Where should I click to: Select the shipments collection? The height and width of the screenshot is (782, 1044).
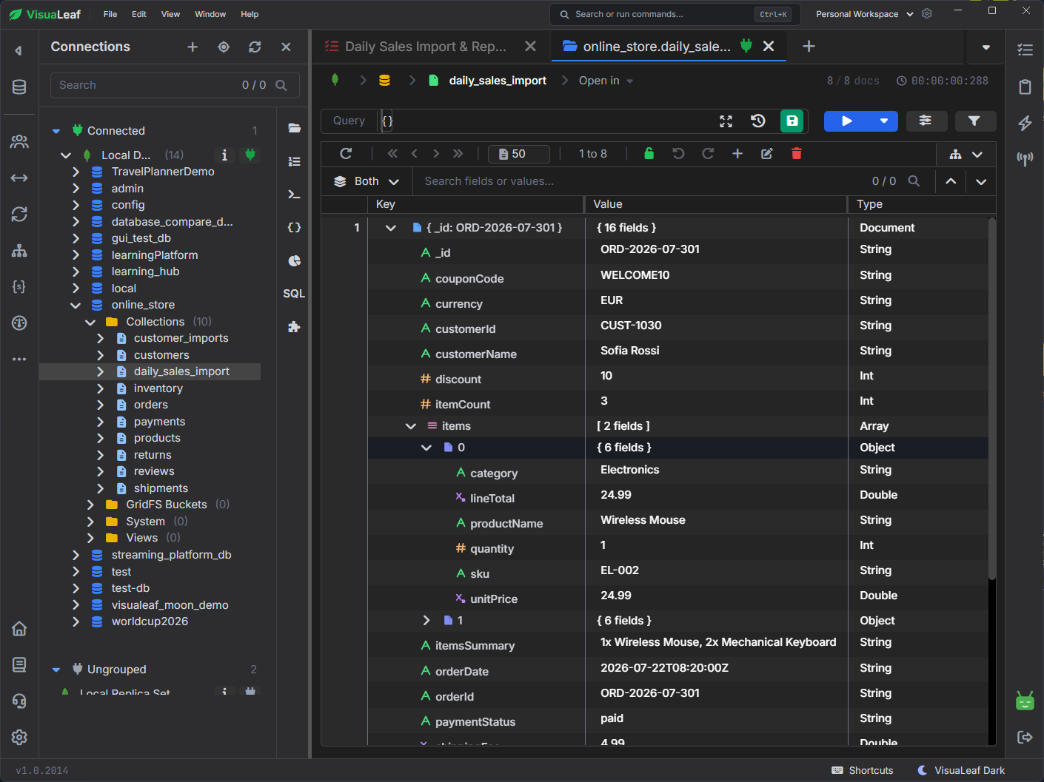pos(161,488)
